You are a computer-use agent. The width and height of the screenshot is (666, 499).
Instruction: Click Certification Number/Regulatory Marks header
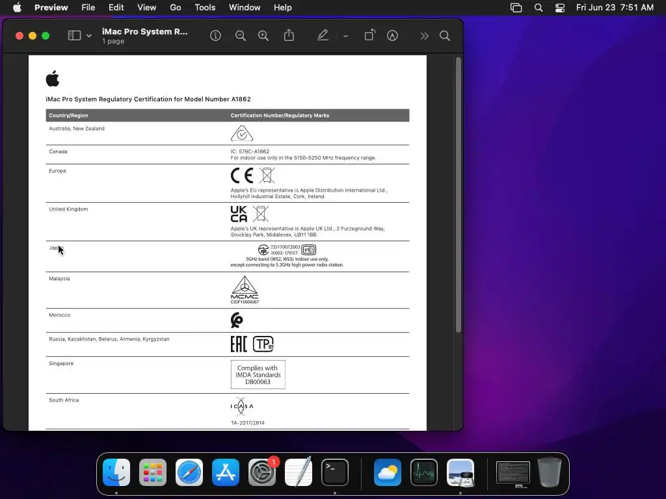280,116
